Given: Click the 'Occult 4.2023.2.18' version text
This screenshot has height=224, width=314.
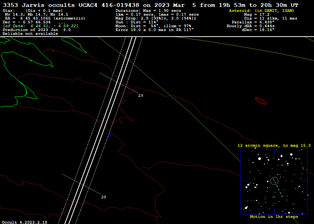Looking at the screenshot, I should [25, 222].
